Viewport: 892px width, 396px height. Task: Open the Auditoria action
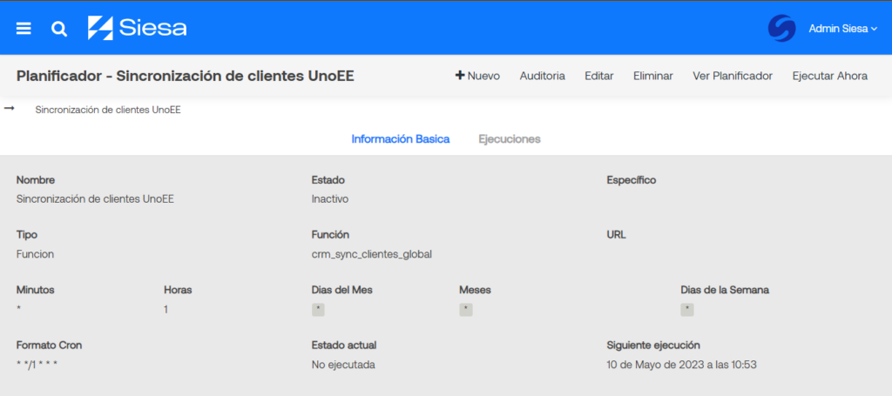click(542, 76)
